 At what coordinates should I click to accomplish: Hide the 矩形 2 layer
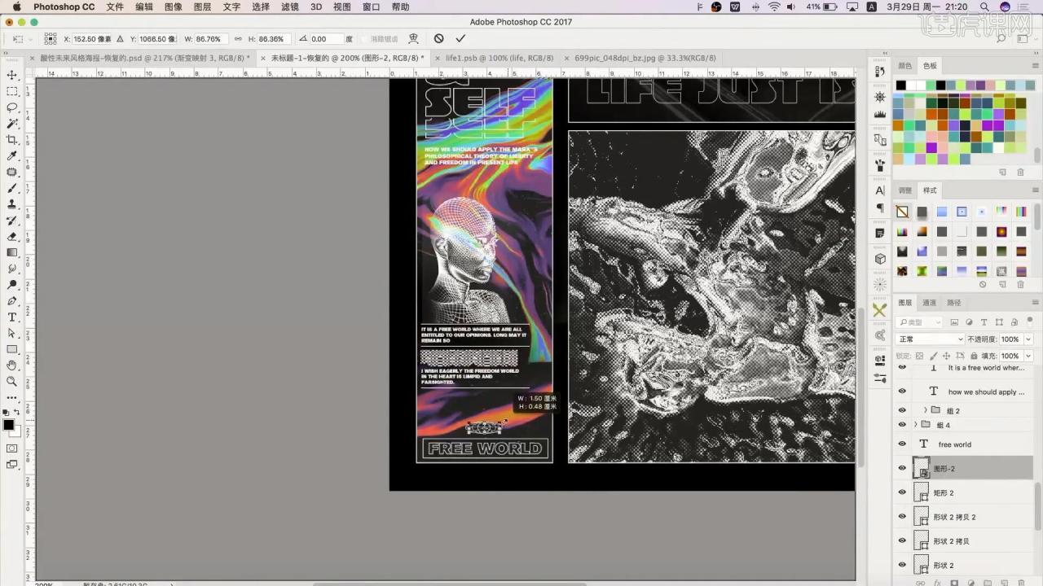pos(902,492)
